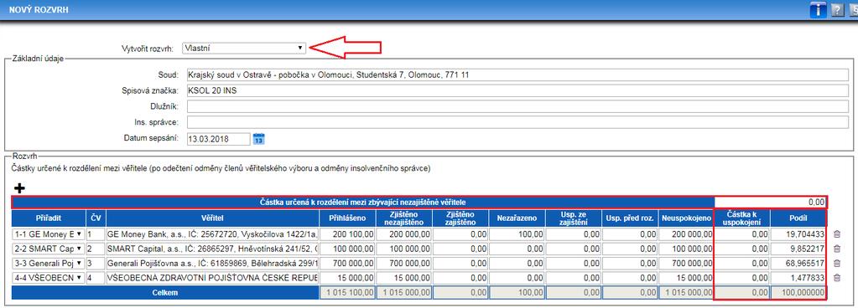
Task: Click the SMART Capital creditor name field
Action: [x=211, y=249]
